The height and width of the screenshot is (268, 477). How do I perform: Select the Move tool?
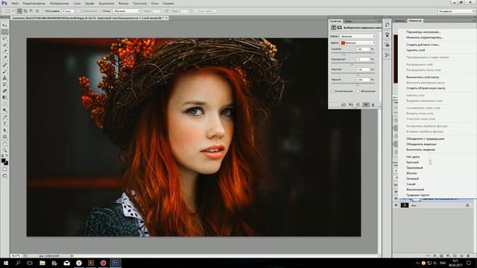(x=4, y=25)
